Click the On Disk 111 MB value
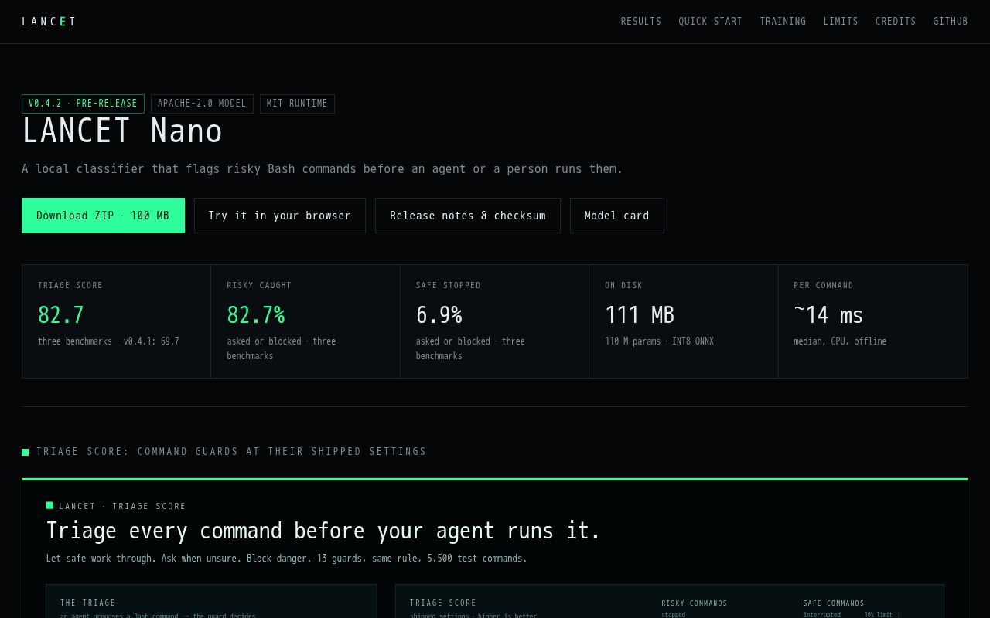The width and height of the screenshot is (990, 618). click(x=640, y=315)
